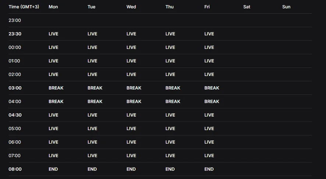Select the Thu column header

[x=169, y=7]
